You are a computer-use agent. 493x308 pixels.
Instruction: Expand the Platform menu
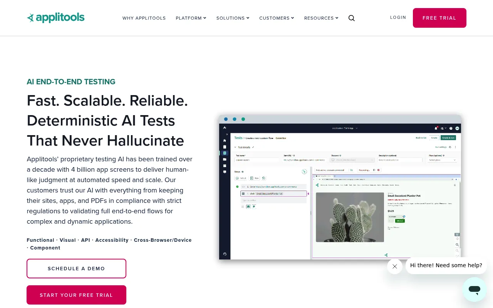[x=191, y=18]
